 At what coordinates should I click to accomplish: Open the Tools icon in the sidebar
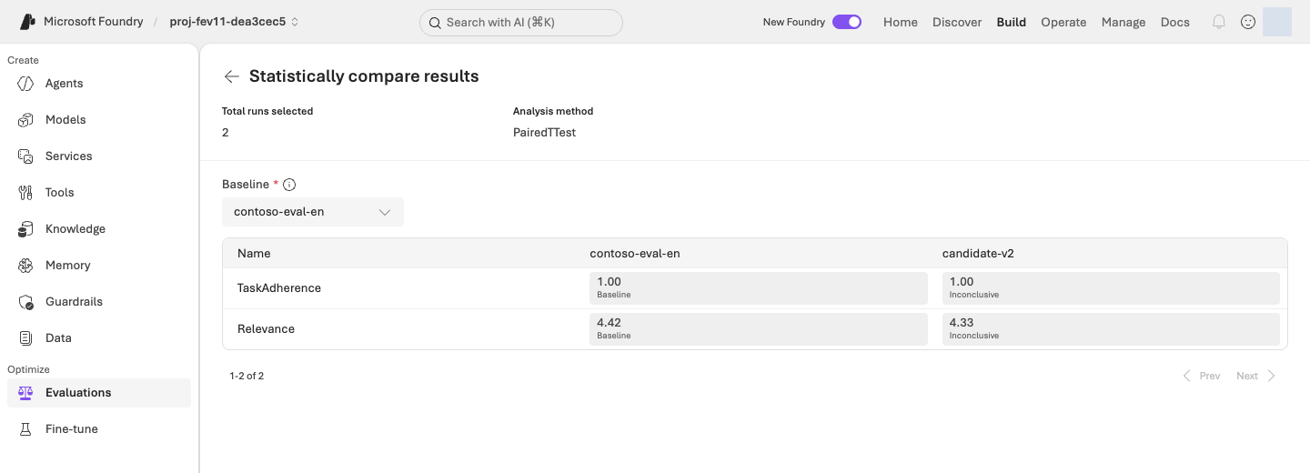26,193
